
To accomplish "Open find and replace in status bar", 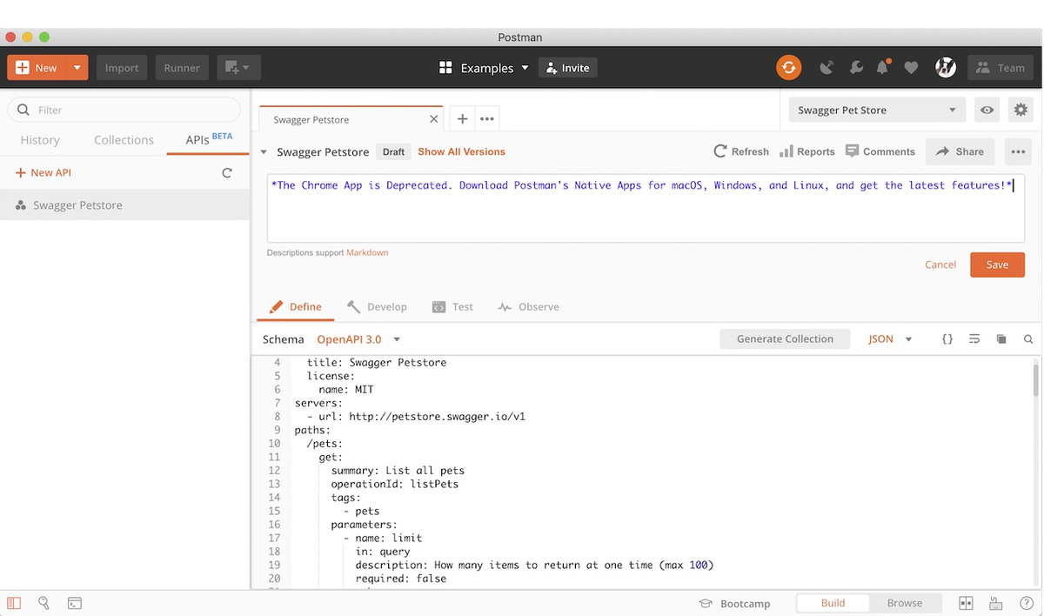I will [x=43, y=603].
